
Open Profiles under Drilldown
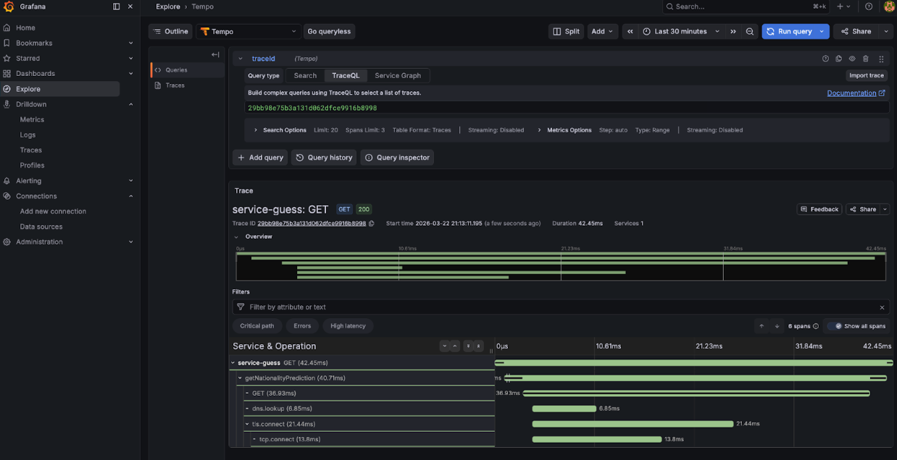click(x=32, y=165)
